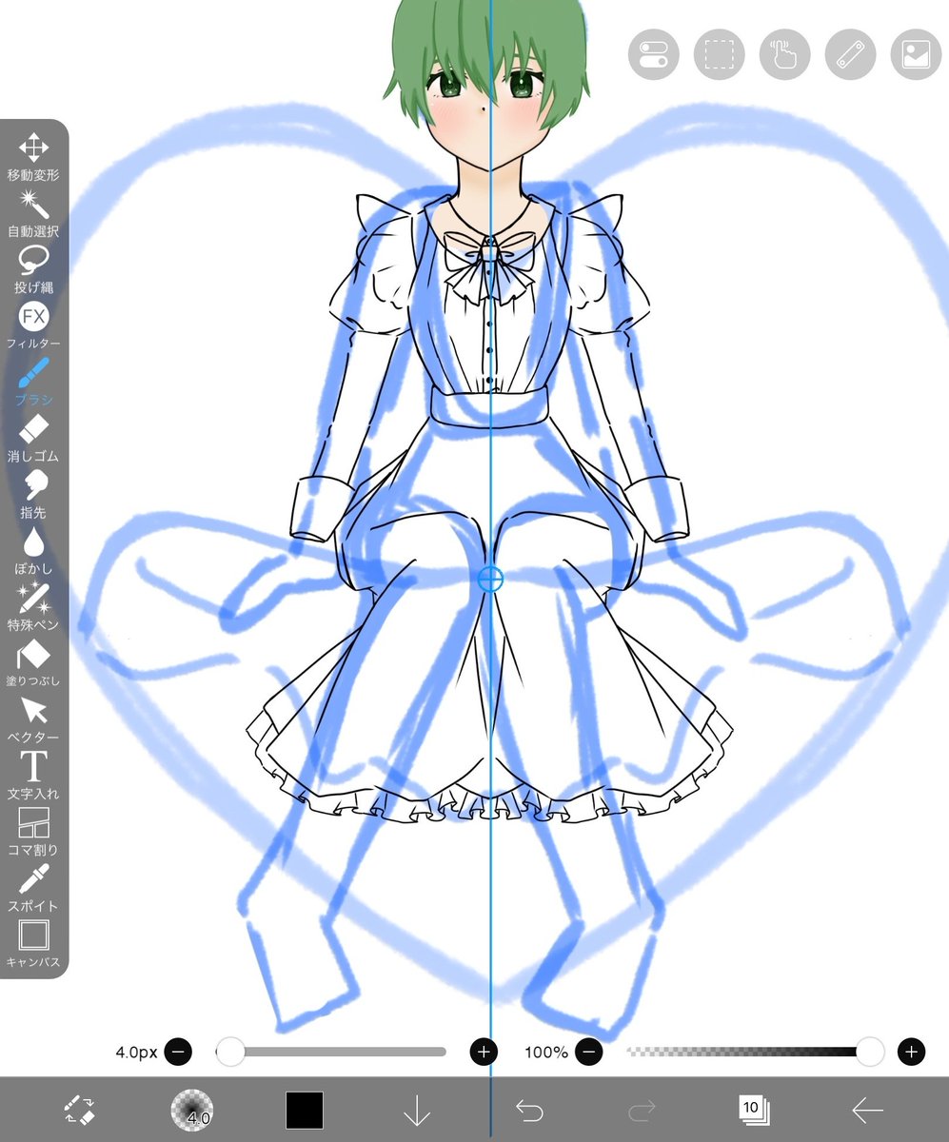Select the Vector (ベクター) tool
The width and height of the screenshot is (949, 1142).
33,719
